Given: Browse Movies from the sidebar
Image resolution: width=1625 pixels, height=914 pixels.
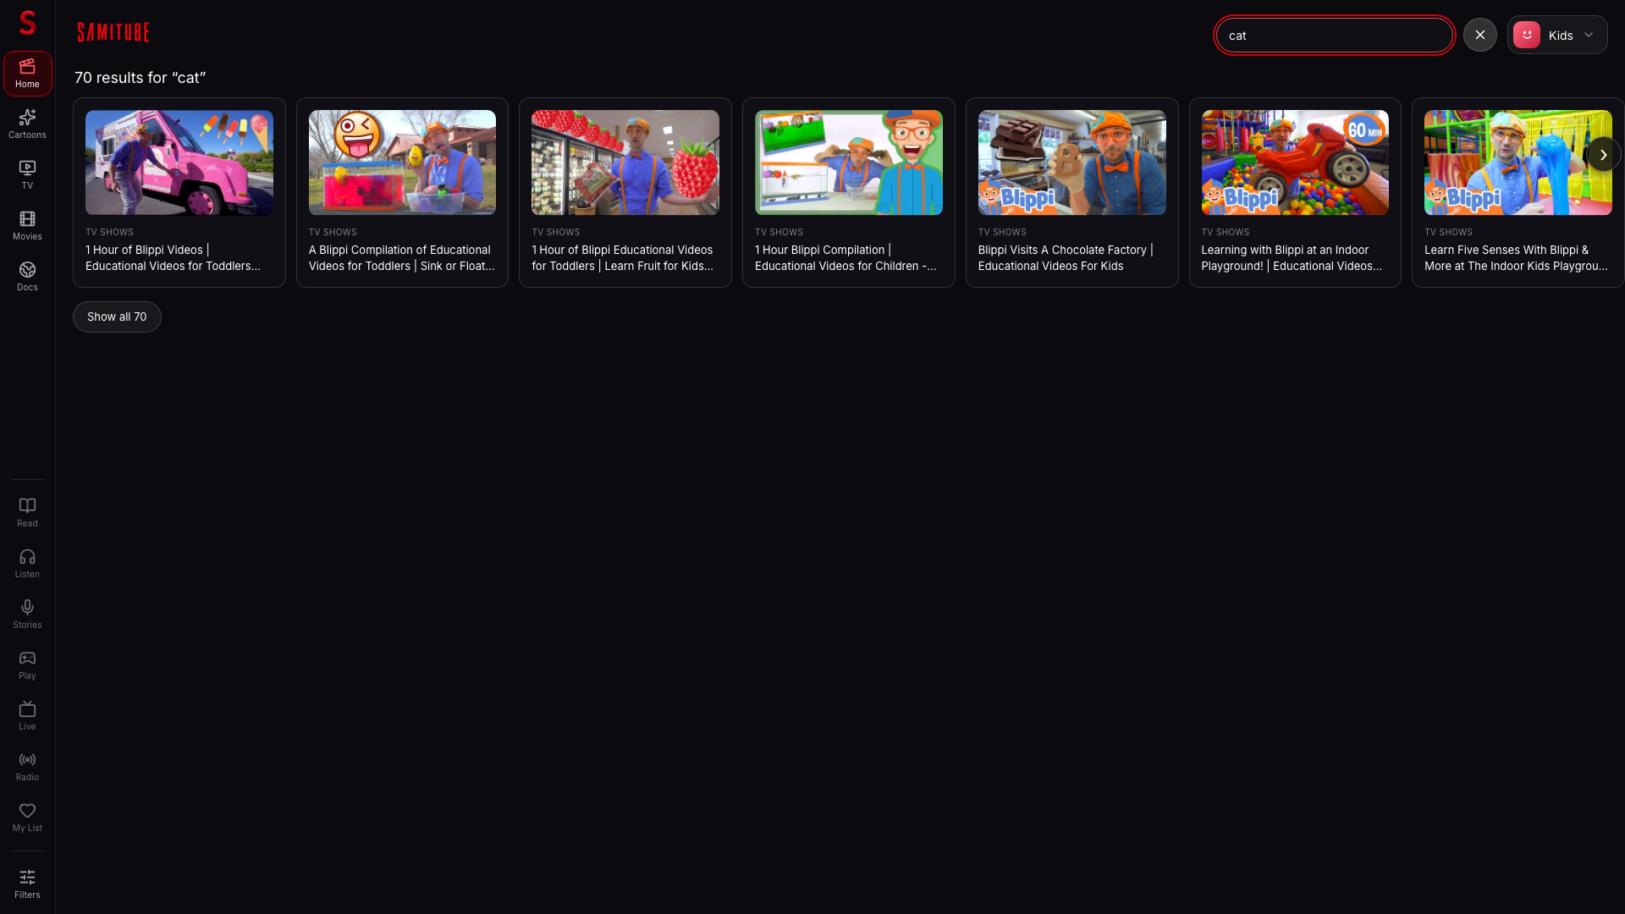Looking at the screenshot, I should (27, 226).
